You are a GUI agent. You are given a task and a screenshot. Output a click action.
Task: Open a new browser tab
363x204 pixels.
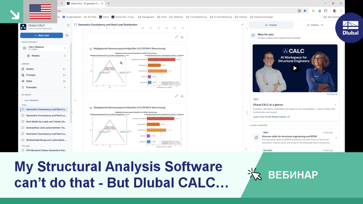[108, 4]
